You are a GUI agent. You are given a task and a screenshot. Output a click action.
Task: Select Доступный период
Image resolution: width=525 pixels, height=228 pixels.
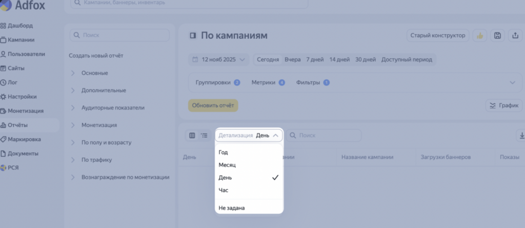click(407, 60)
